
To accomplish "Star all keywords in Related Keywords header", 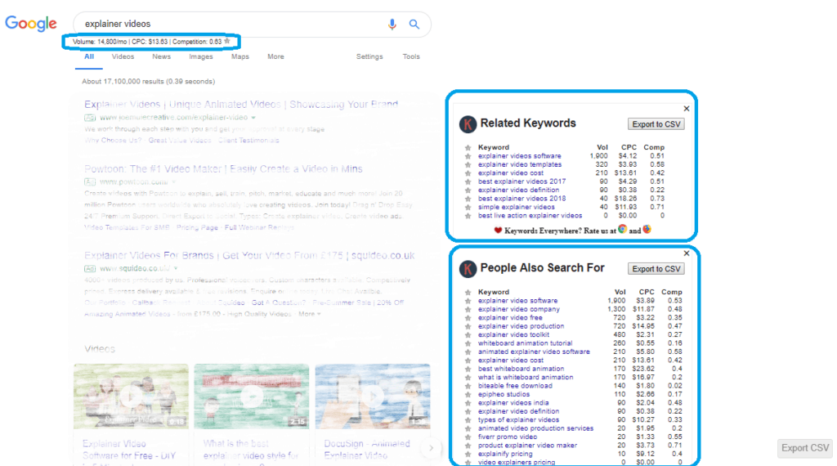I will pyautogui.click(x=468, y=148).
